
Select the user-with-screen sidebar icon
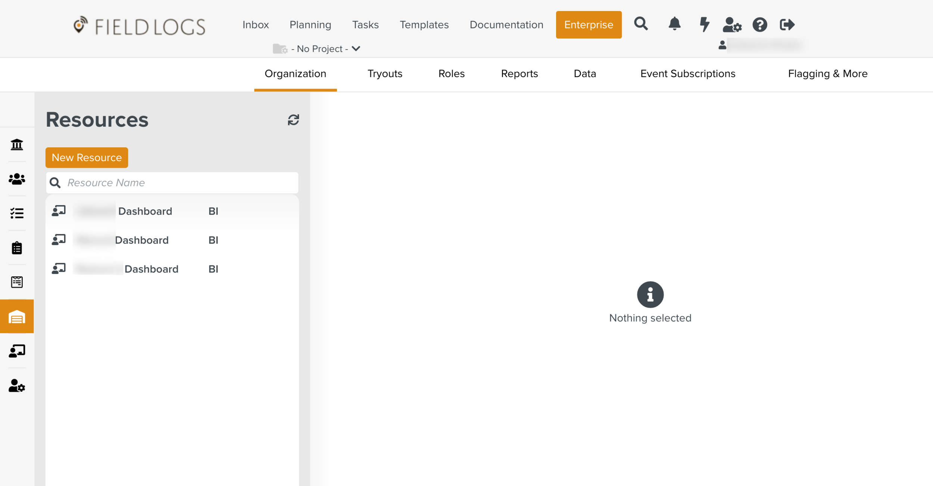17,351
